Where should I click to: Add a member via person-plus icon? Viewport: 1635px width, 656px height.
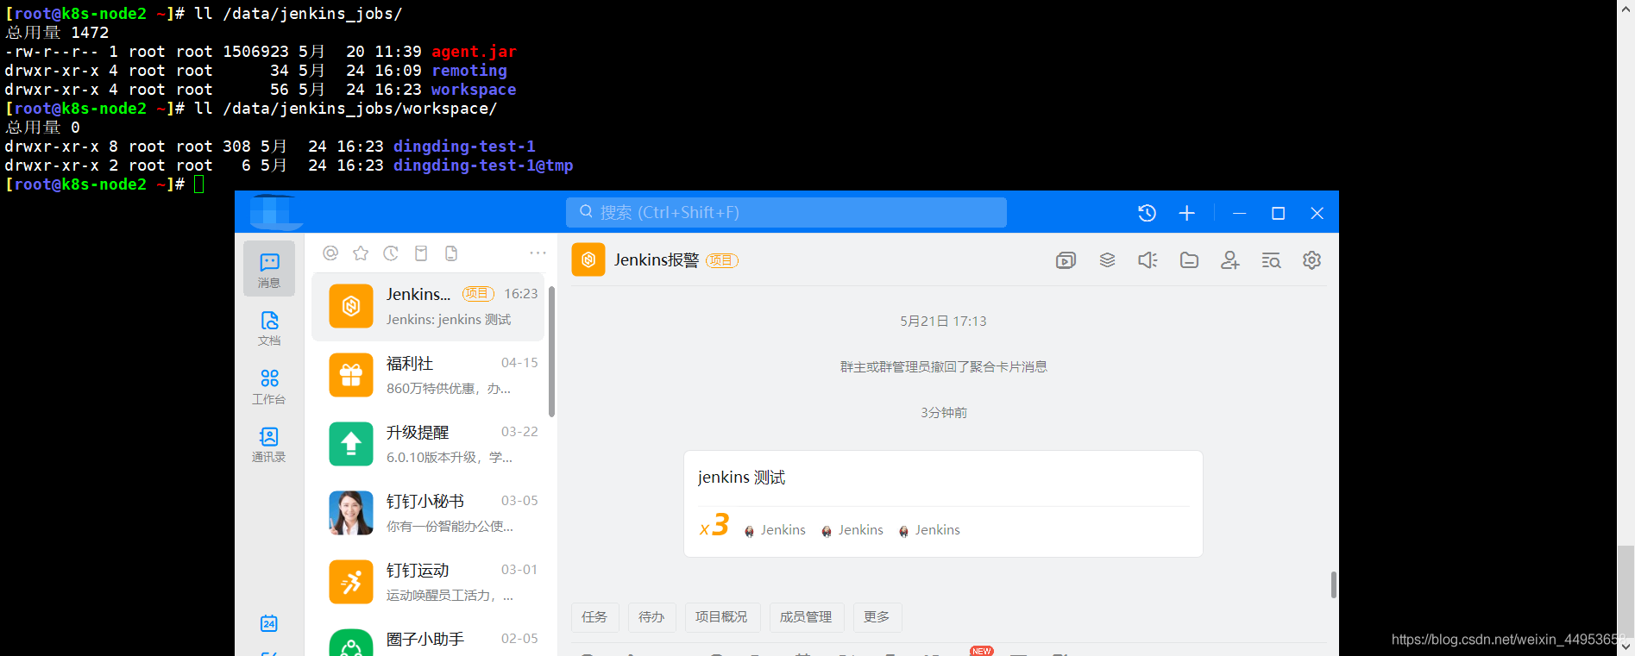tap(1230, 260)
